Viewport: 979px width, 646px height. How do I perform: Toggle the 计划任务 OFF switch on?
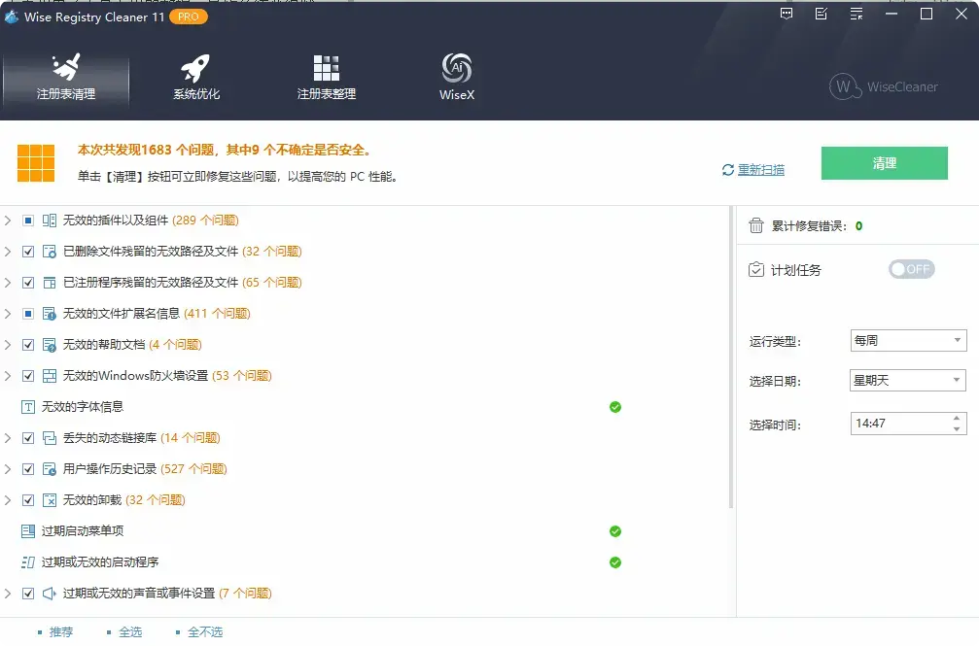click(x=911, y=270)
